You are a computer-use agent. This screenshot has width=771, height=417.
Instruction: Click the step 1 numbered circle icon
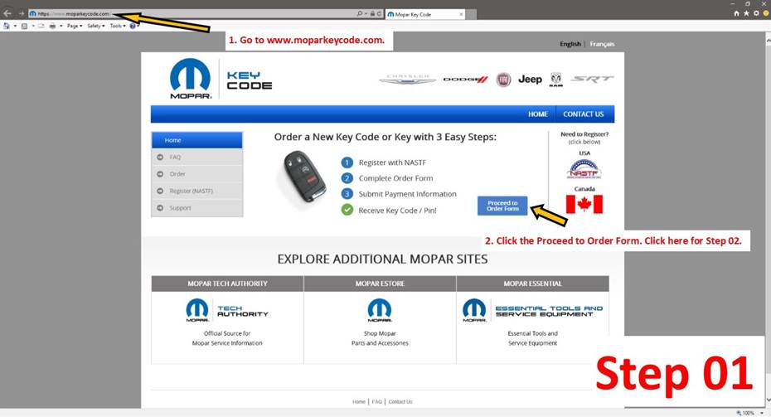(347, 162)
